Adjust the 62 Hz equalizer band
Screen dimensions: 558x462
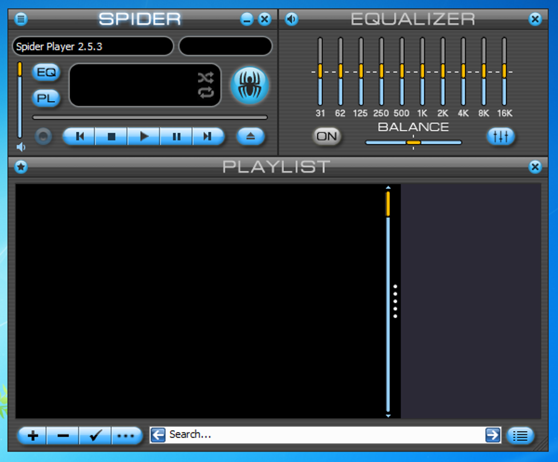tap(341, 71)
